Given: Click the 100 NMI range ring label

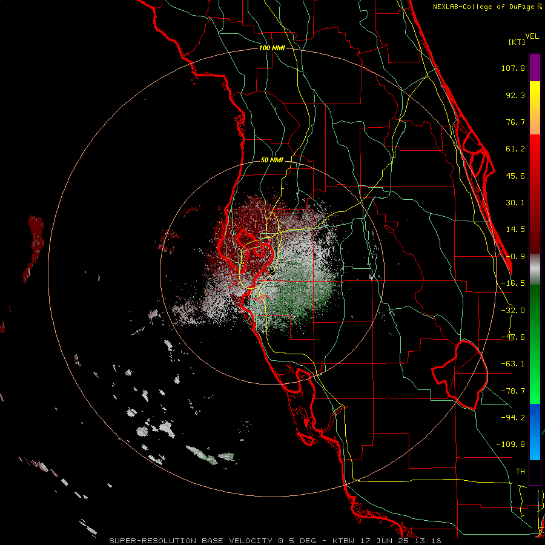Looking at the screenshot, I should (x=272, y=48).
